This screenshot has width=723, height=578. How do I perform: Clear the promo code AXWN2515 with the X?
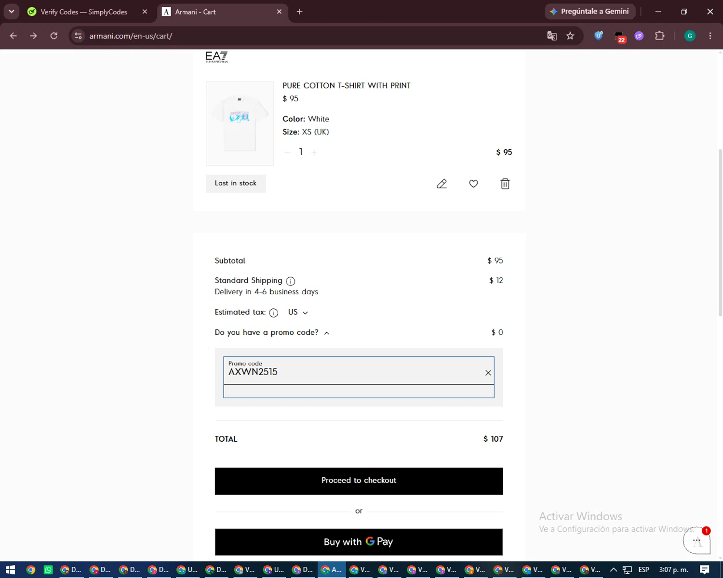tap(488, 372)
